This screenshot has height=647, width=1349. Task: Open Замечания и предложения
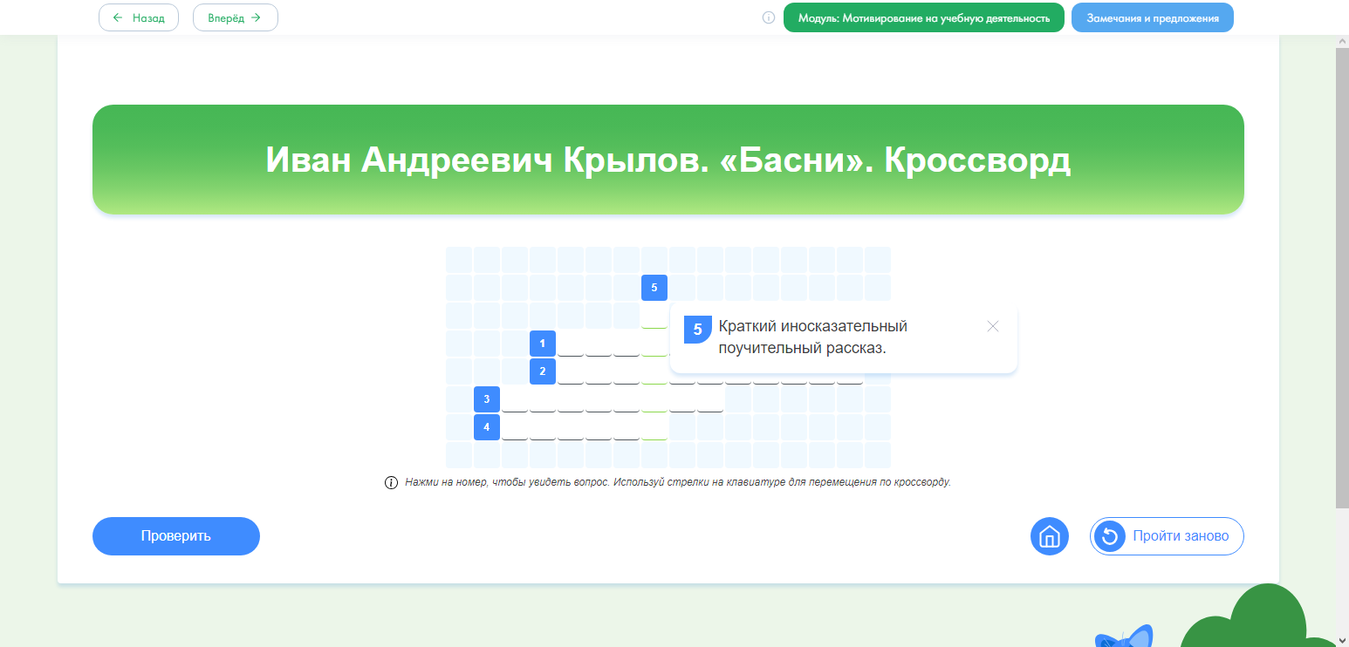pos(1152,17)
